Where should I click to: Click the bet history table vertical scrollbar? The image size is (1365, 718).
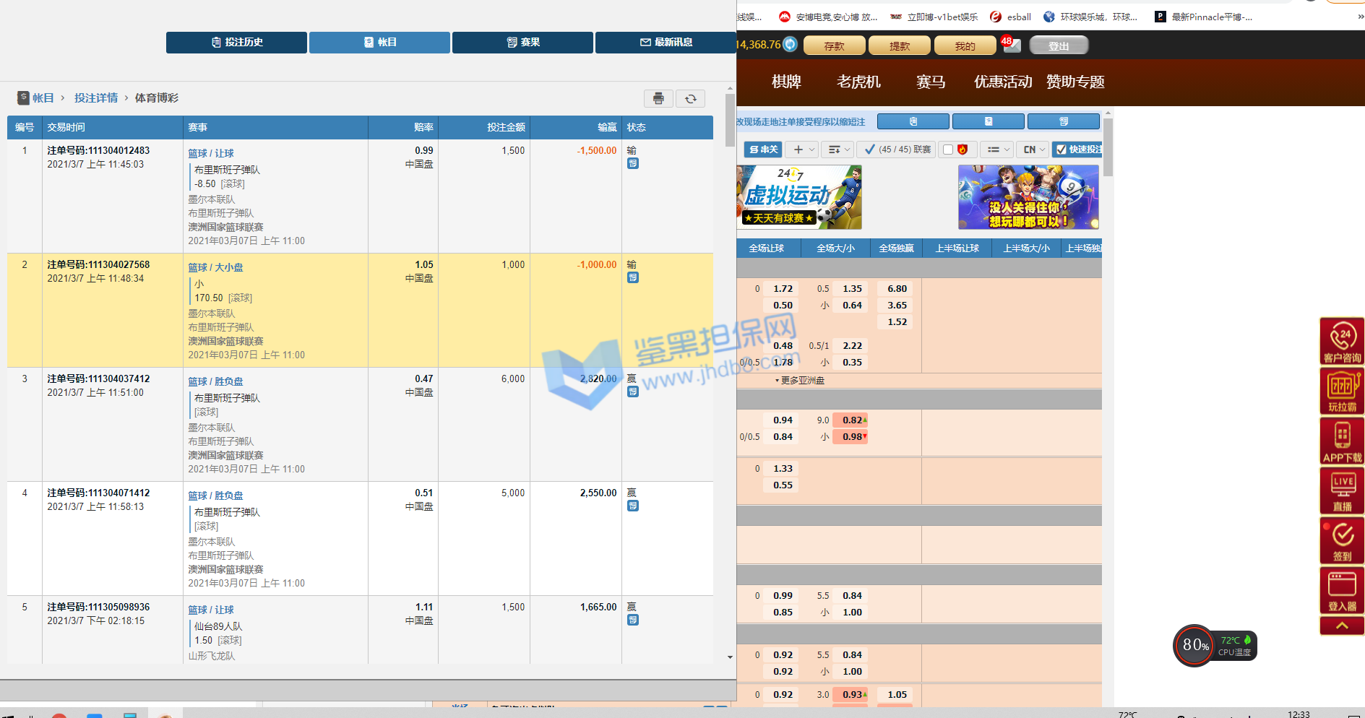coord(730,120)
